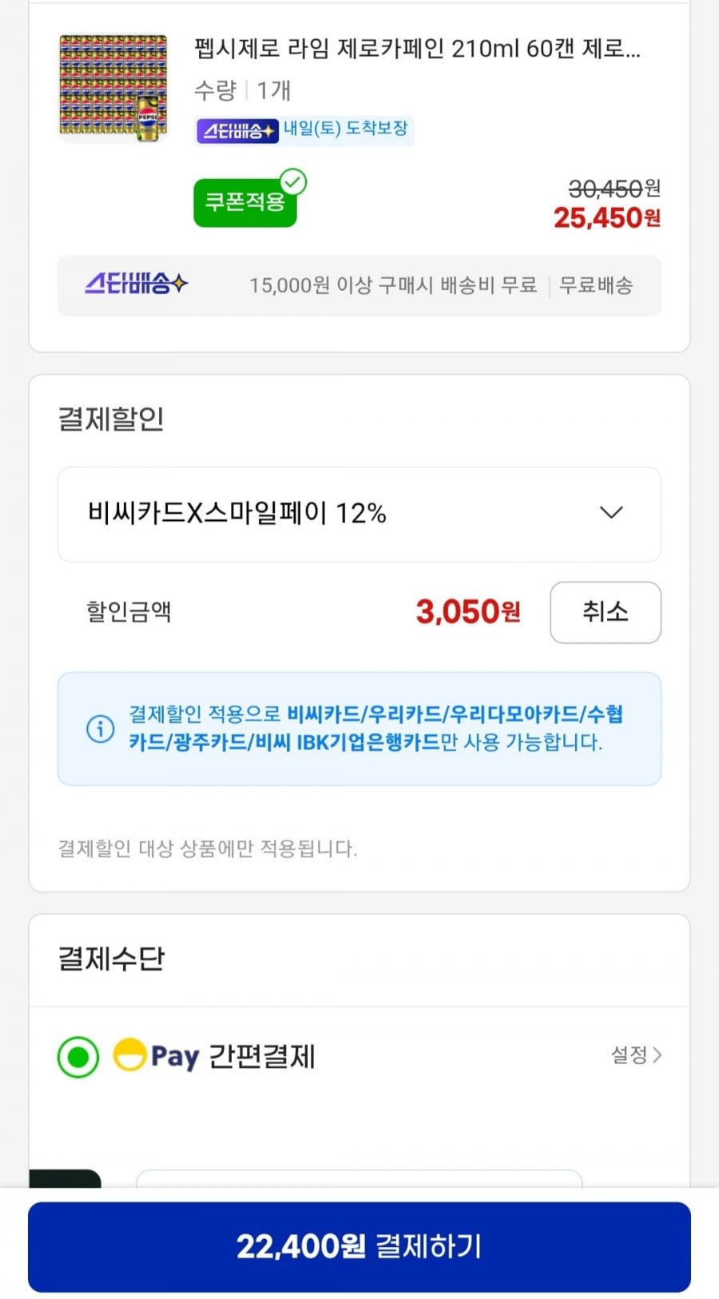Open the 비씨카드X스마일페이 12% discount dropdown
Screen dimensions: 719x1299
(358, 514)
